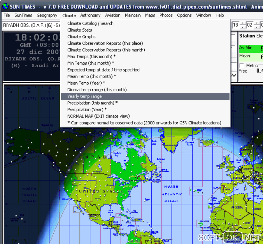The height and width of the screenshot is (244, 263).
Task: Click the ALGERIA label on map
Action: 237,207
